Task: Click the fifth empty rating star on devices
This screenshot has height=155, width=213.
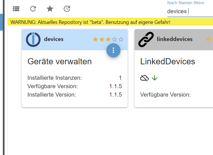Action: pos(121,39)
